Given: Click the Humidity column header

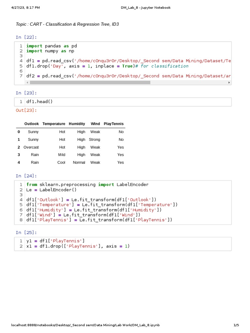Looking at the screenshot, I should click(x=77, y=124).
